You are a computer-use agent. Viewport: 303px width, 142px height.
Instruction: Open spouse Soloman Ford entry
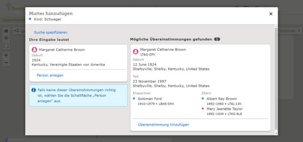coord(150,99)
